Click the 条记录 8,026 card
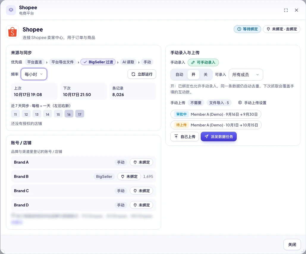Image resolution: width=306 pixels, height=254 pixels. click(x=133, y=91)
